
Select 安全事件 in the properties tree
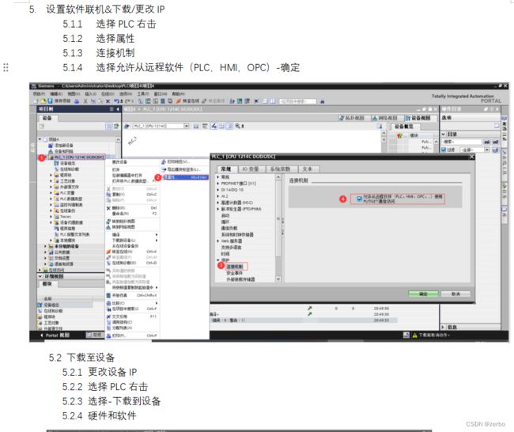[x=234, y=273]
